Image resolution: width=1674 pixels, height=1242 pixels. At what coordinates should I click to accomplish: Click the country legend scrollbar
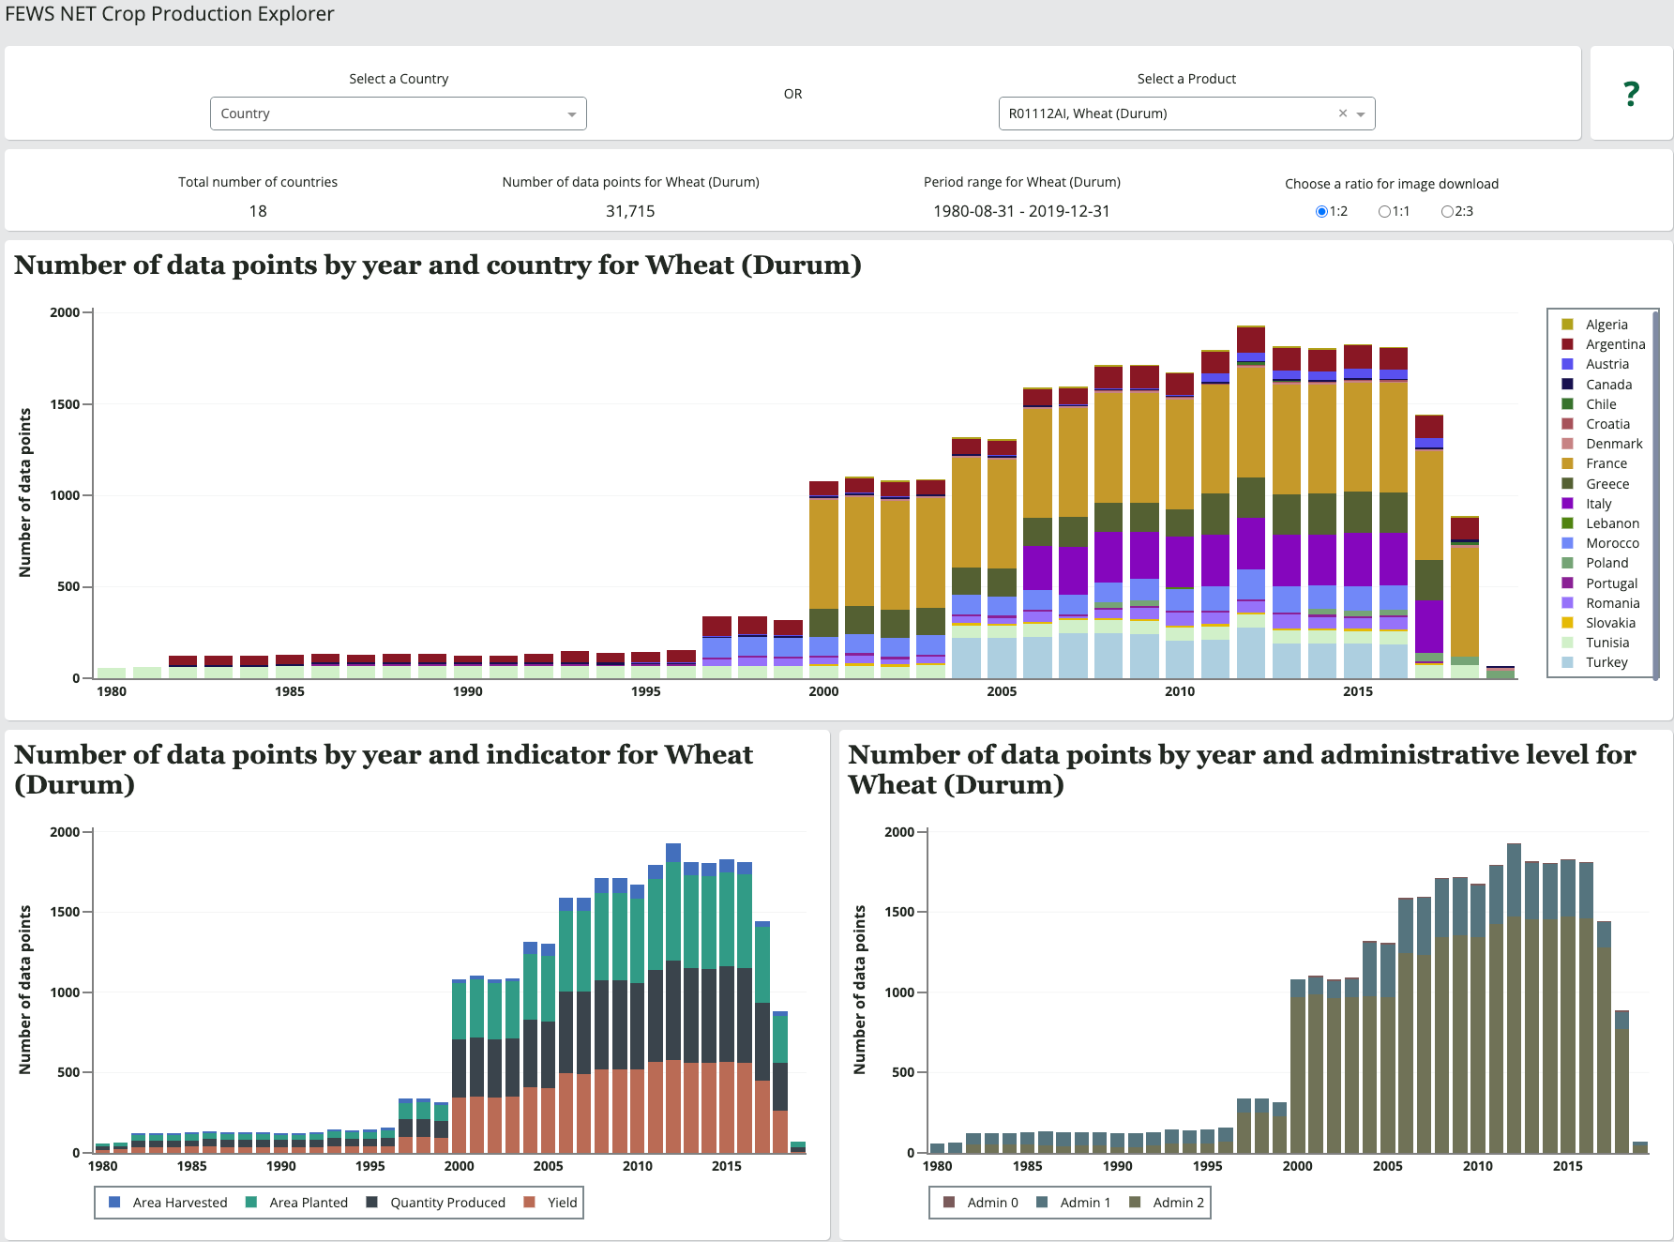click(x=1655, y=492)
